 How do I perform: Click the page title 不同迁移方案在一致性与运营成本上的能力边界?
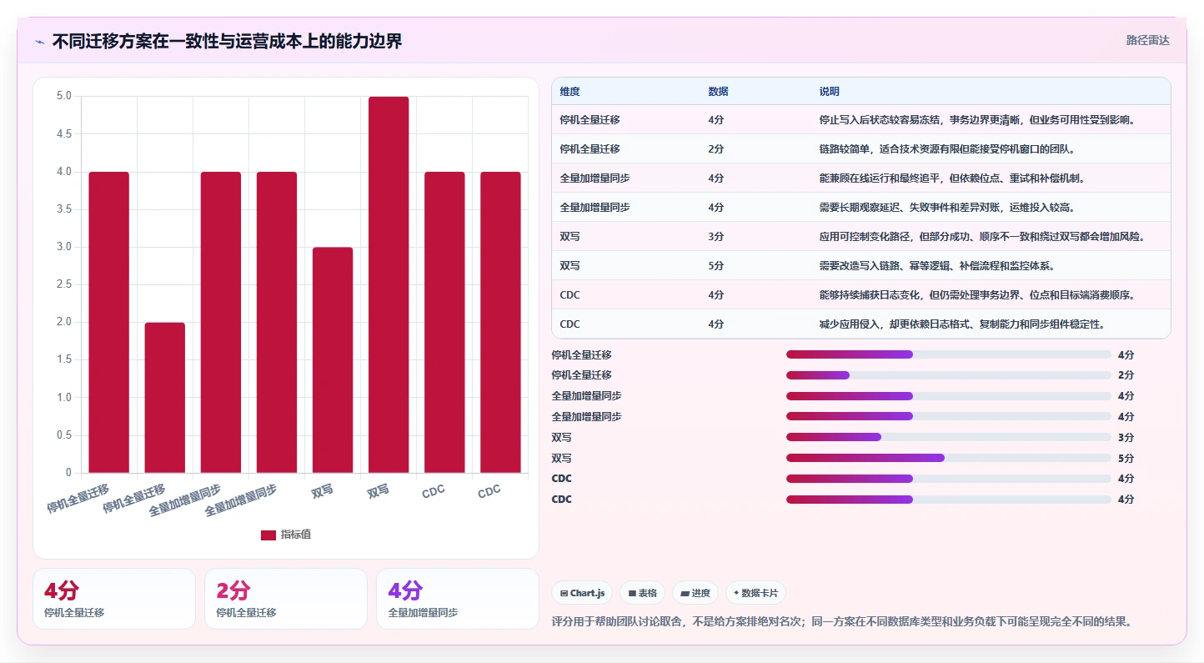point(227,41)
